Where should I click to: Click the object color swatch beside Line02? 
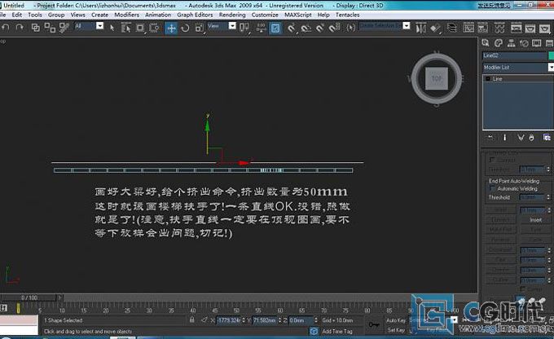pos(551,55)
